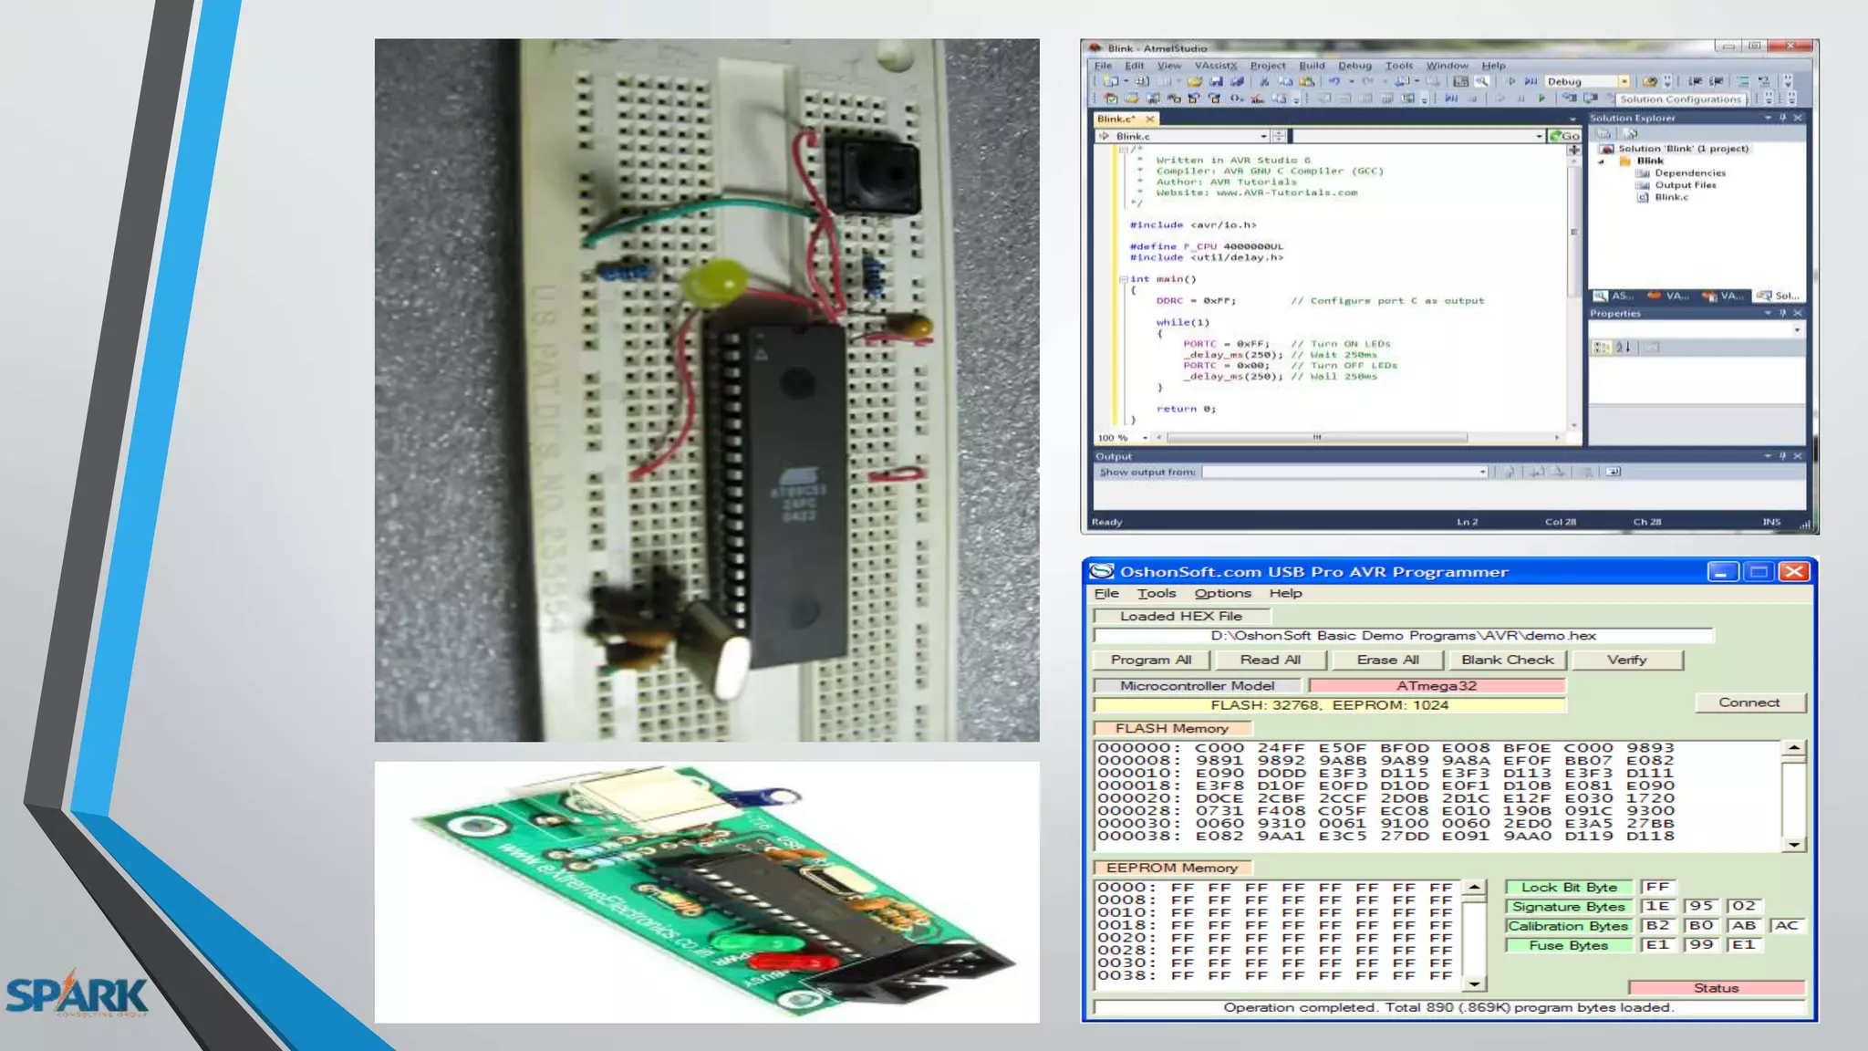Image resolution: width=1868 pixels, height=1051 pixels.
Task: Click the Save icon in Atmel Studio toolbar
Action: click(x=1216, y=81)
